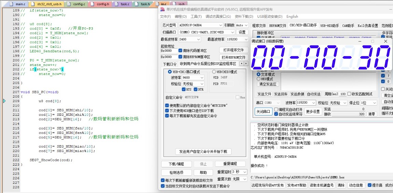
Task: Toggle 清除EEPROM缓冲区 checkbox
Action: (181, 57)
